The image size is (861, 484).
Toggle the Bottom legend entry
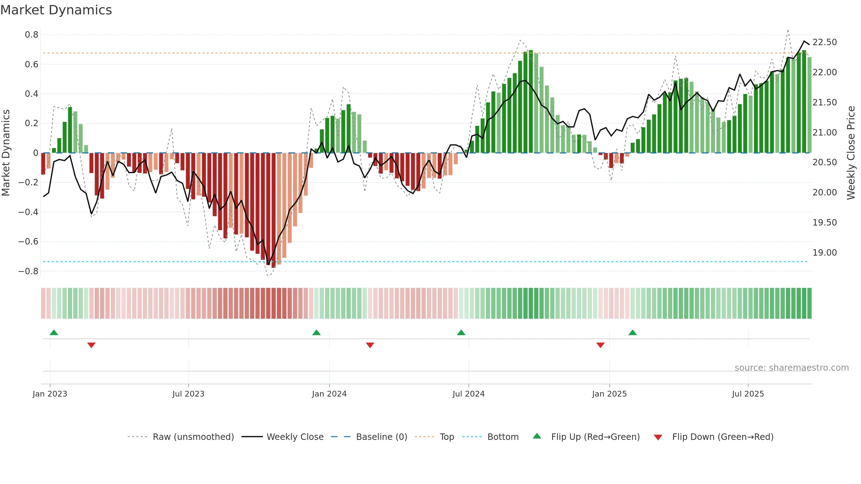[x=490, y=437]
